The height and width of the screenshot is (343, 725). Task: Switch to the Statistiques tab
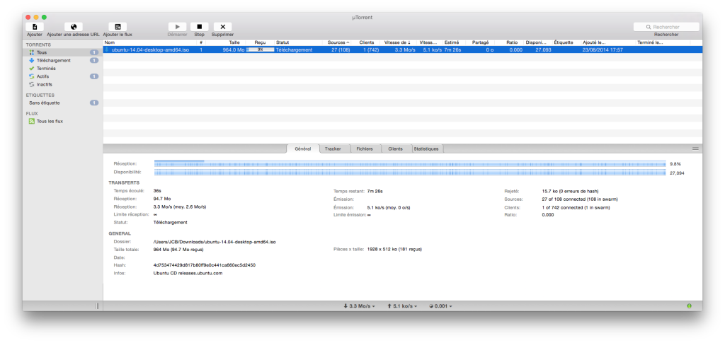click(428, 149)
